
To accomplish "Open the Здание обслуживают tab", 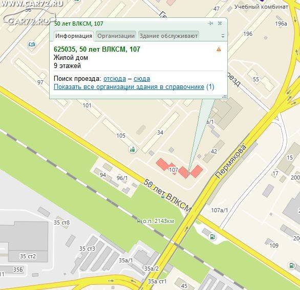I will tap(168, 36).
